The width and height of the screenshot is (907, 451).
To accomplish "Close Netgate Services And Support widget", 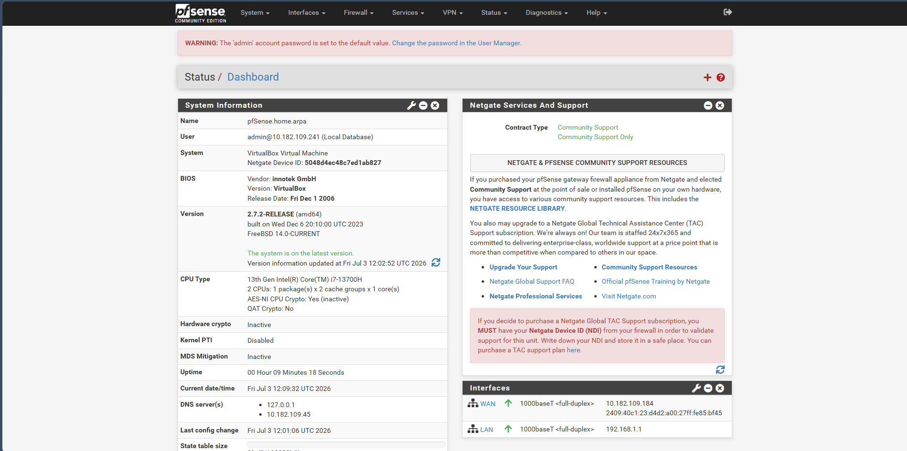I will (x=720, y=105).
